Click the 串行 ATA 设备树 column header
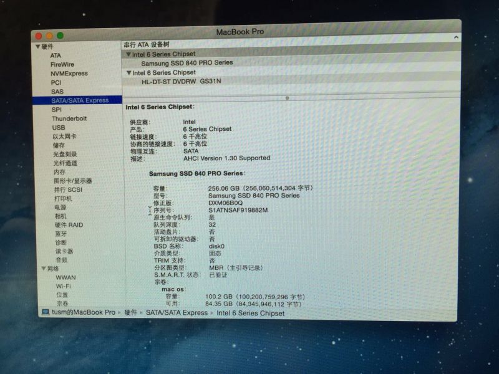The height and width of the screenshot is (374, 499). [147, 45]
